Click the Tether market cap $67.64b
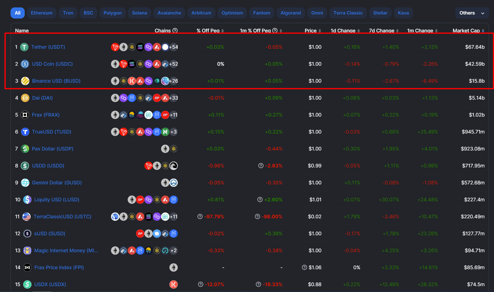Screen dimensions: 494x292 tap(475, 47)
